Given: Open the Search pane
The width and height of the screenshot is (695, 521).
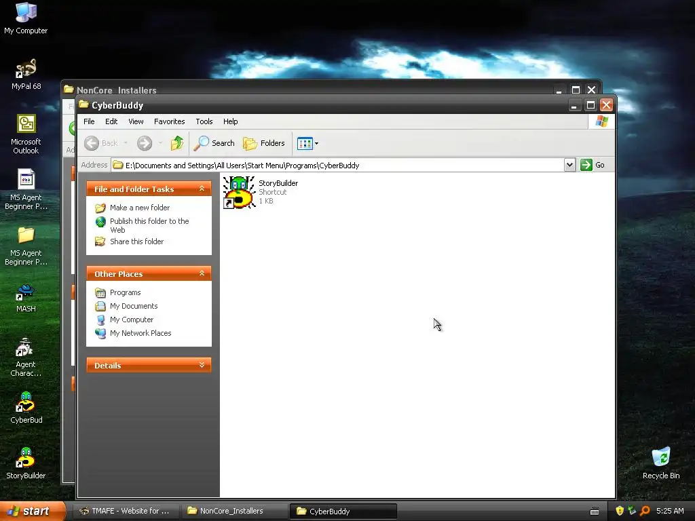Looking at the screenshot, I should (x=214, y=143).
